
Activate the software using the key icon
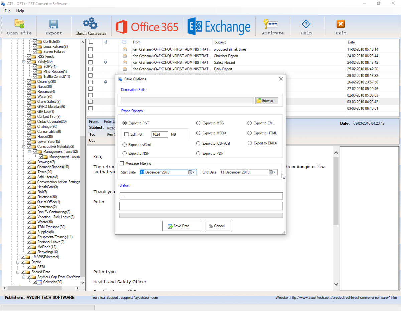click(273, 27)
